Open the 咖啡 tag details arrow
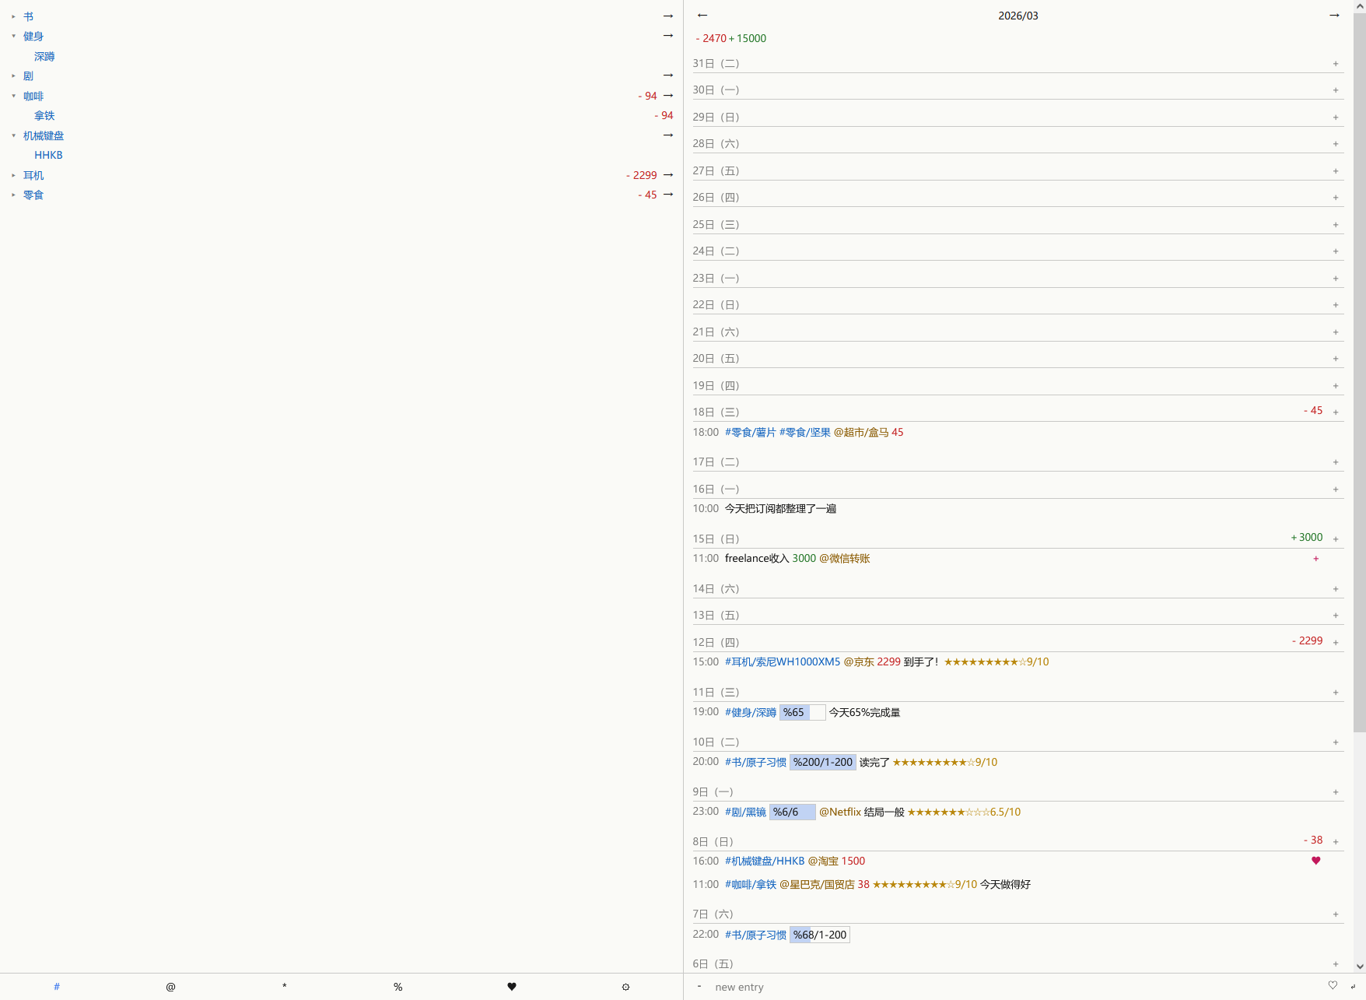1366x1000 pixels. [668, 96]
